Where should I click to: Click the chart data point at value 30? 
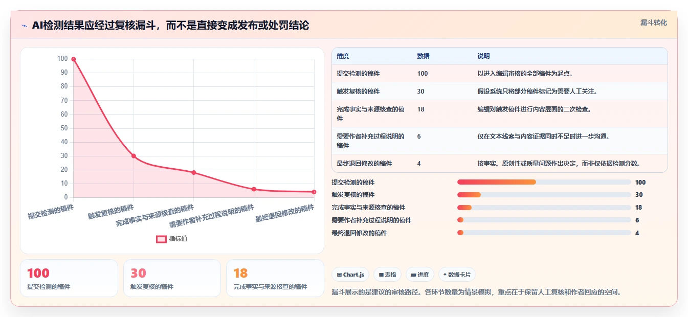click(134, 156)
